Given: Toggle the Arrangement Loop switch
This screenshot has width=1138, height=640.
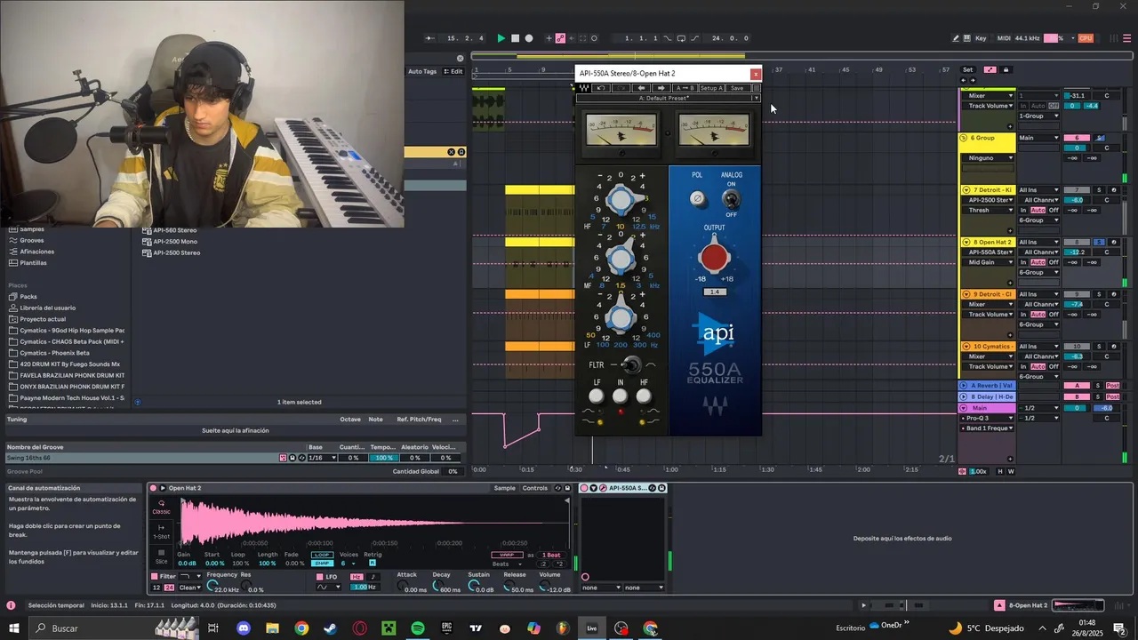Looking at the screenshot, I should (x=681, y=38).
